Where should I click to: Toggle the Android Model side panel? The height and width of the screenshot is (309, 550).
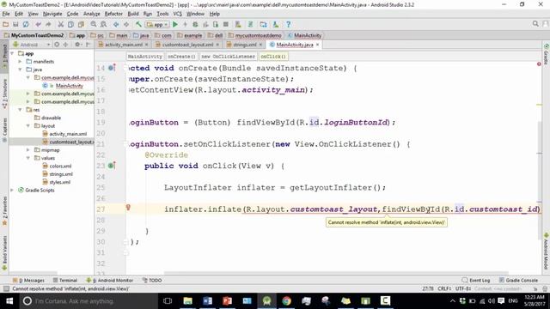point(546,251)
